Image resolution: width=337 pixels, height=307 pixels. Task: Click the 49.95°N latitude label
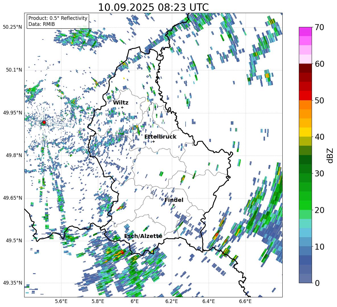(x=13, y=113)
